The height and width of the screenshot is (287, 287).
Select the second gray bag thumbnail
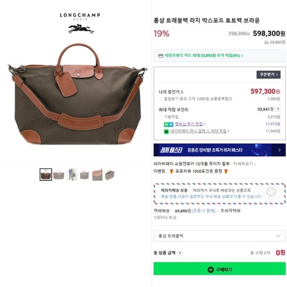tap(59, 174)
